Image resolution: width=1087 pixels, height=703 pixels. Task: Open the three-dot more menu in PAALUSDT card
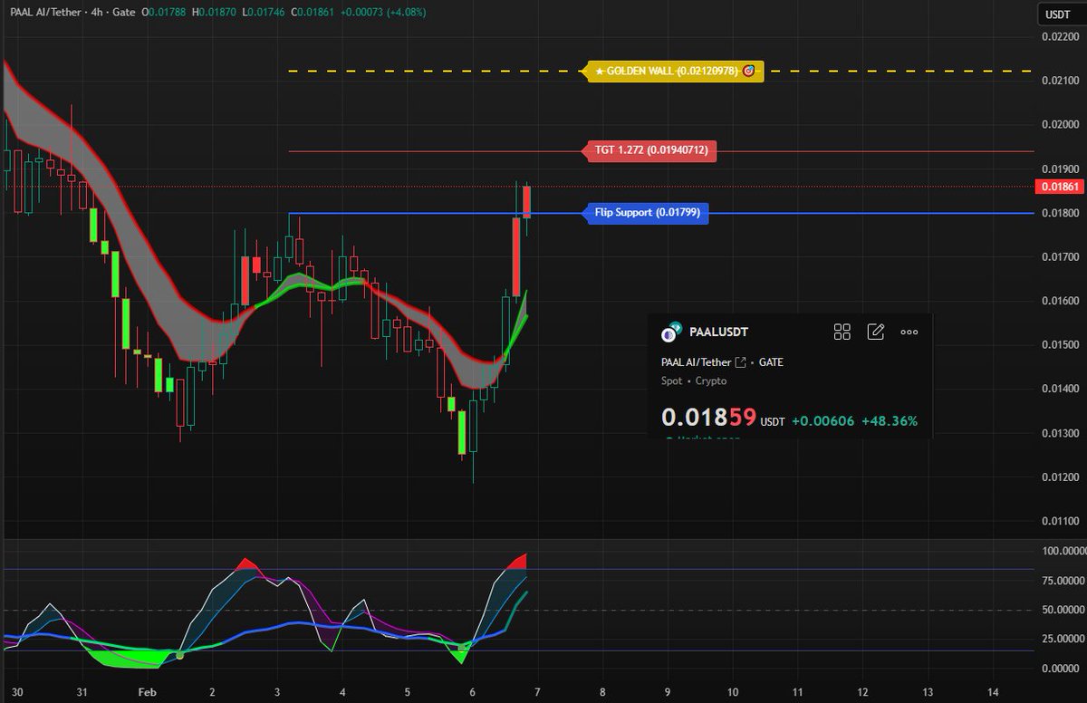[x=909, y=332]
